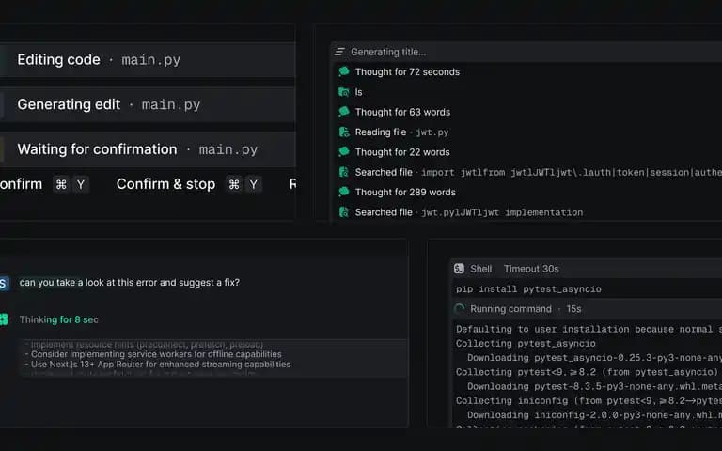Expand Thought for 22 words entry

[x=402, y=152]
